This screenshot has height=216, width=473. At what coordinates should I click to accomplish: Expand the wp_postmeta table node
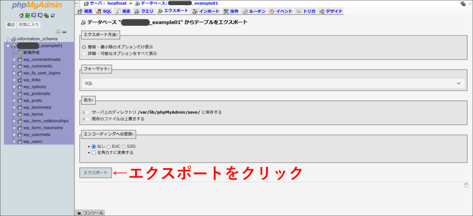click(14, 94)
